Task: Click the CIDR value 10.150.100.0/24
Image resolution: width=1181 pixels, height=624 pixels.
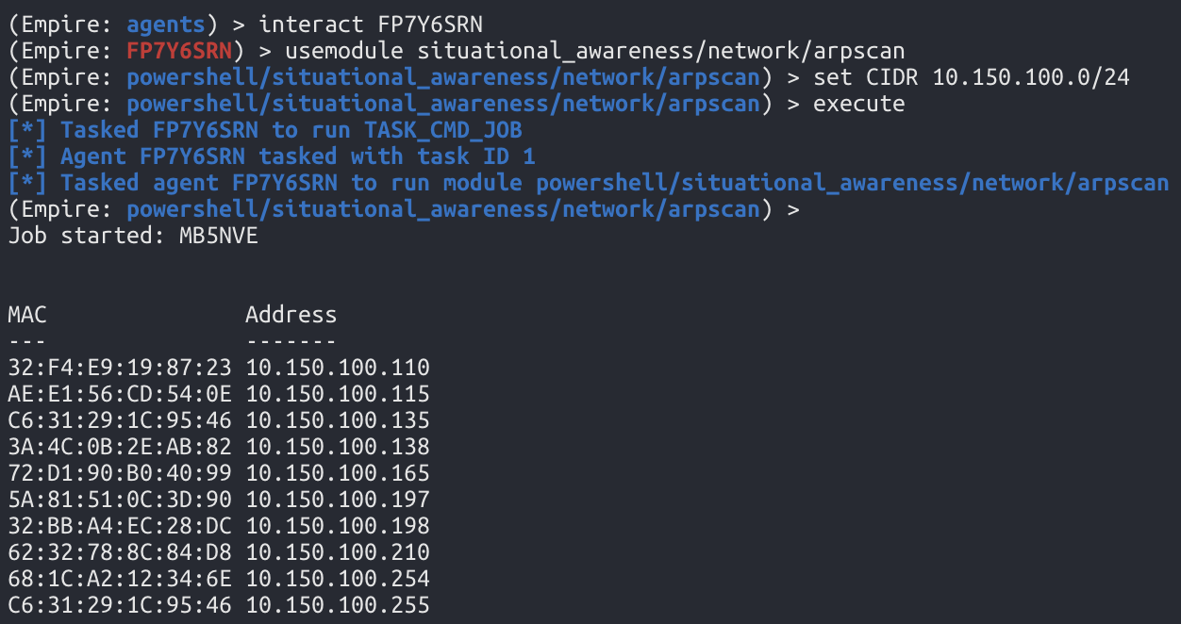Action: (x=1031, y=76)
